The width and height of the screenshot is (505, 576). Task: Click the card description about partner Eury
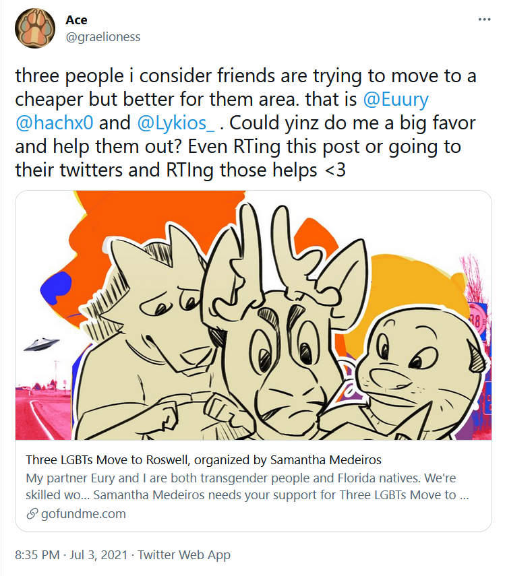[x=247, y=486]
